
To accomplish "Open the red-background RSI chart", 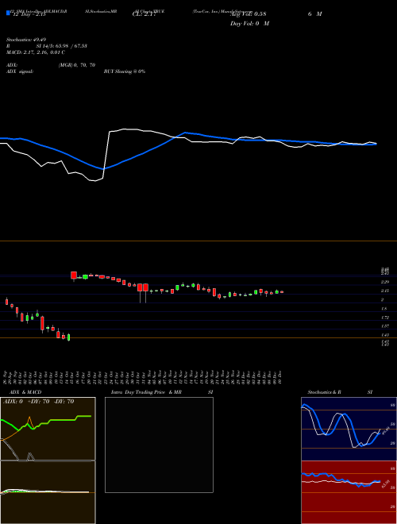I will (x=349, y=492).
